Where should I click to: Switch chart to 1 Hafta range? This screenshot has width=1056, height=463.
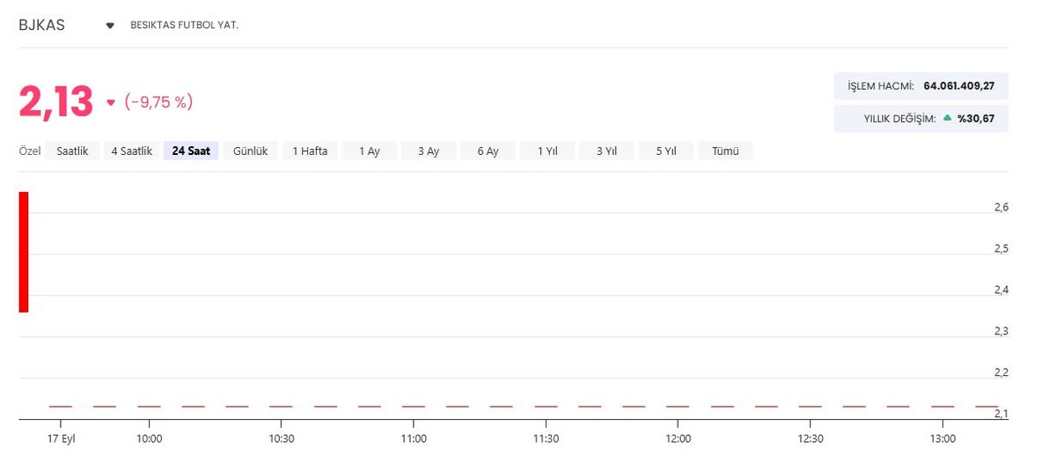click(x=310, y=151)
